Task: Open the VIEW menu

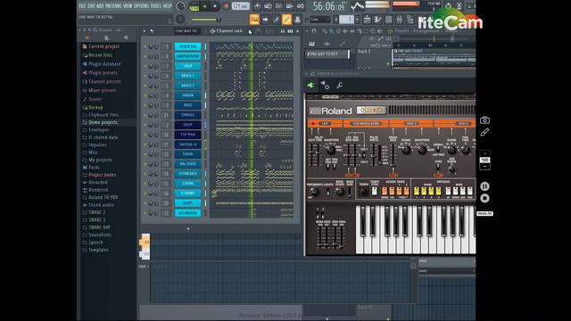Action: 128,6
